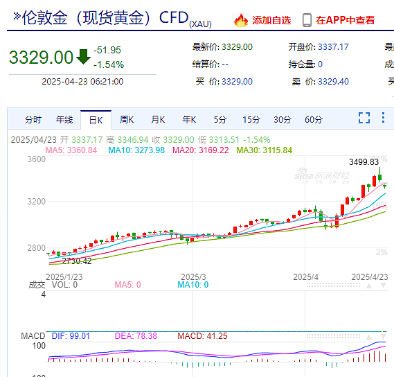Switch to the 60分 interval tab
Viewport: 394px width, 377px height.
pos(314,120)
